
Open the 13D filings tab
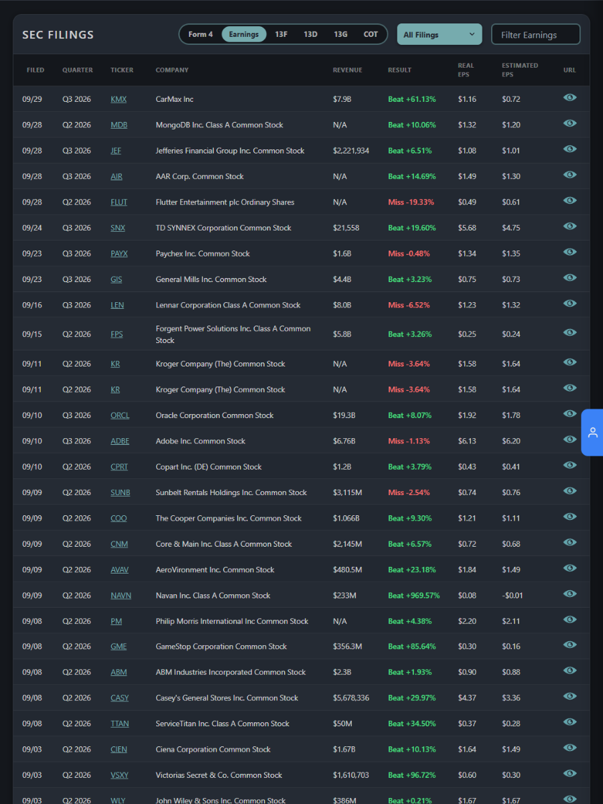(x=310, y=34)
